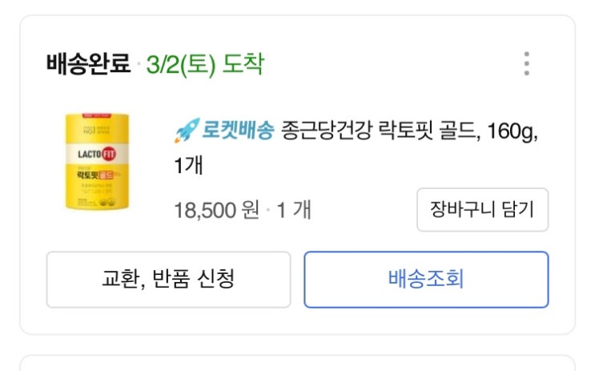Track the shipment with 배송조회

(x=426, y=279)
